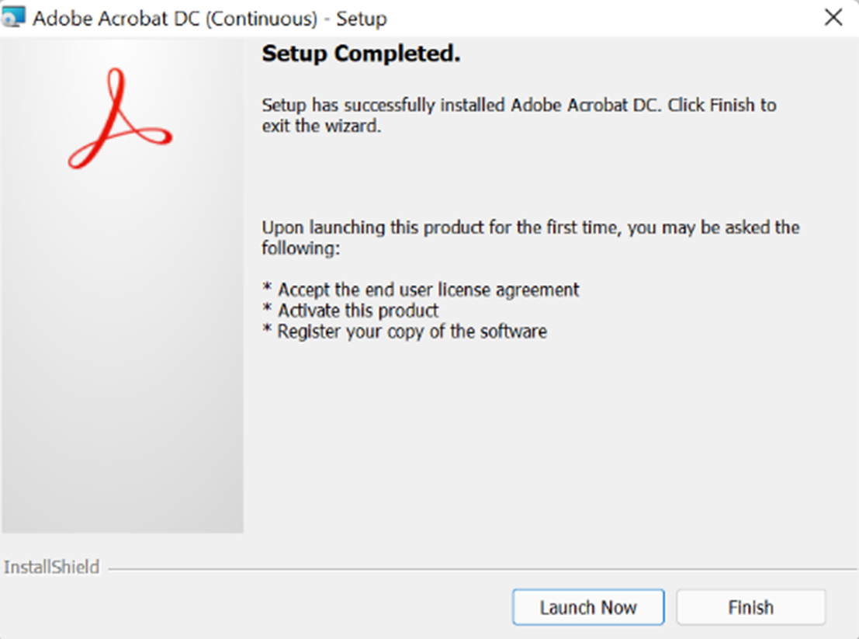Click the "Setup Completed." heading
This screenshot has width=859, height=639.
pos(361,54)
